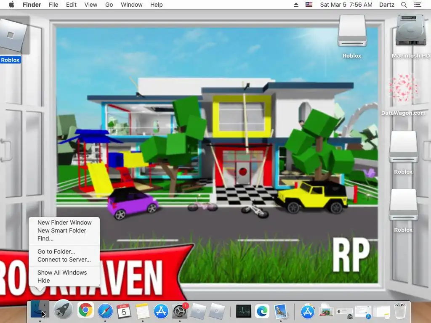
Task: Open Notification Center
Action: click(417, 5)
